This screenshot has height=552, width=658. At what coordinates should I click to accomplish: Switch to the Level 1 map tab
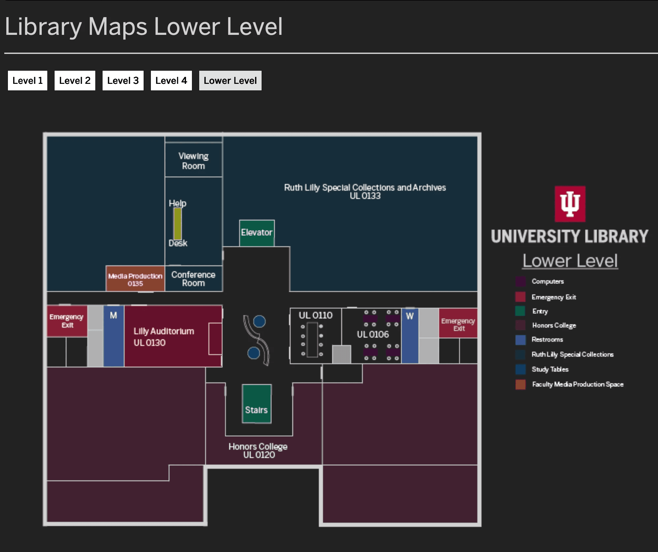pos(28,81)
